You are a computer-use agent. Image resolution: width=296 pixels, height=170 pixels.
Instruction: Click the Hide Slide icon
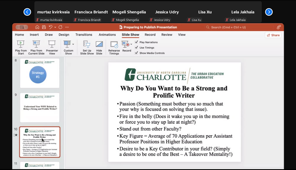[x=99, y=44]
